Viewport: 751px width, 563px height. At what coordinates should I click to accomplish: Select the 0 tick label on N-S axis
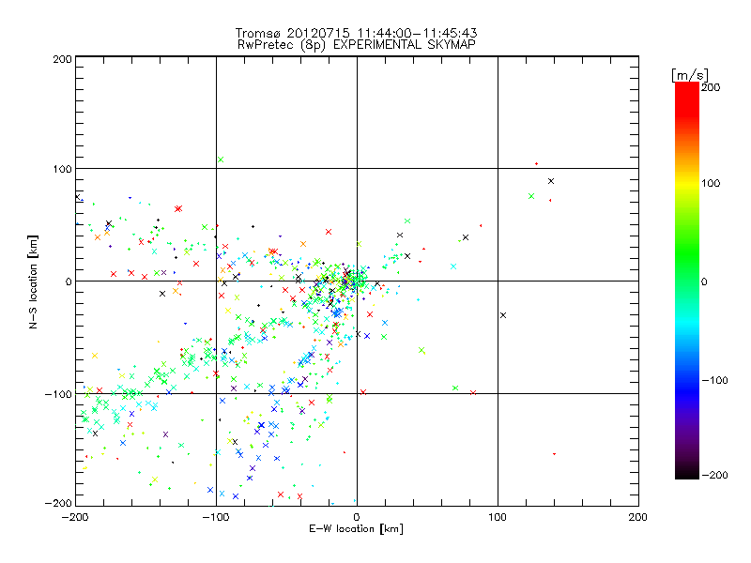point(69,281)
